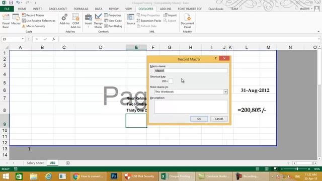Click the macro recording status bar icon

click(16, 169)
